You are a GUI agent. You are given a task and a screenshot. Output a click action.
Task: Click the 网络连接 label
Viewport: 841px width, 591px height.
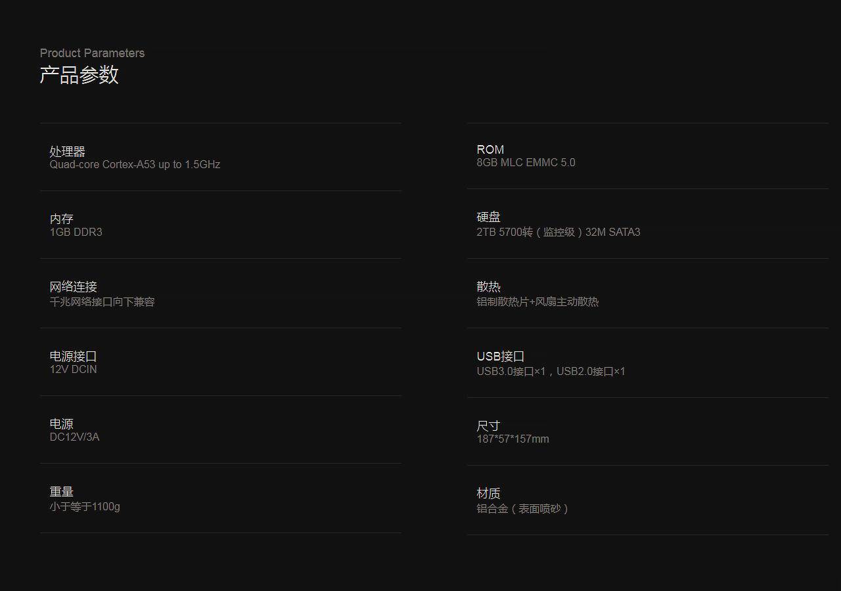(74, 287)
